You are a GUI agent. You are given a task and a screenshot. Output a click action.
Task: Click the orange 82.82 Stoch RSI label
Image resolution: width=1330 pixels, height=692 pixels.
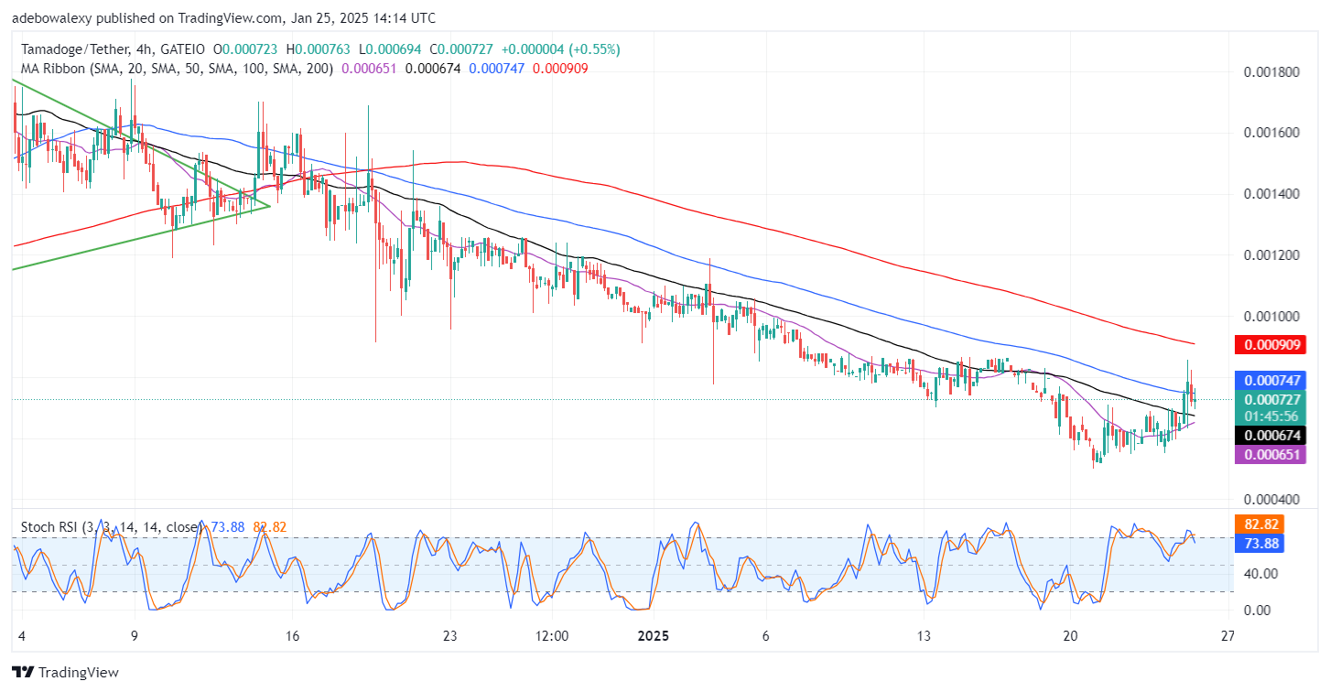coord(1260,524)
